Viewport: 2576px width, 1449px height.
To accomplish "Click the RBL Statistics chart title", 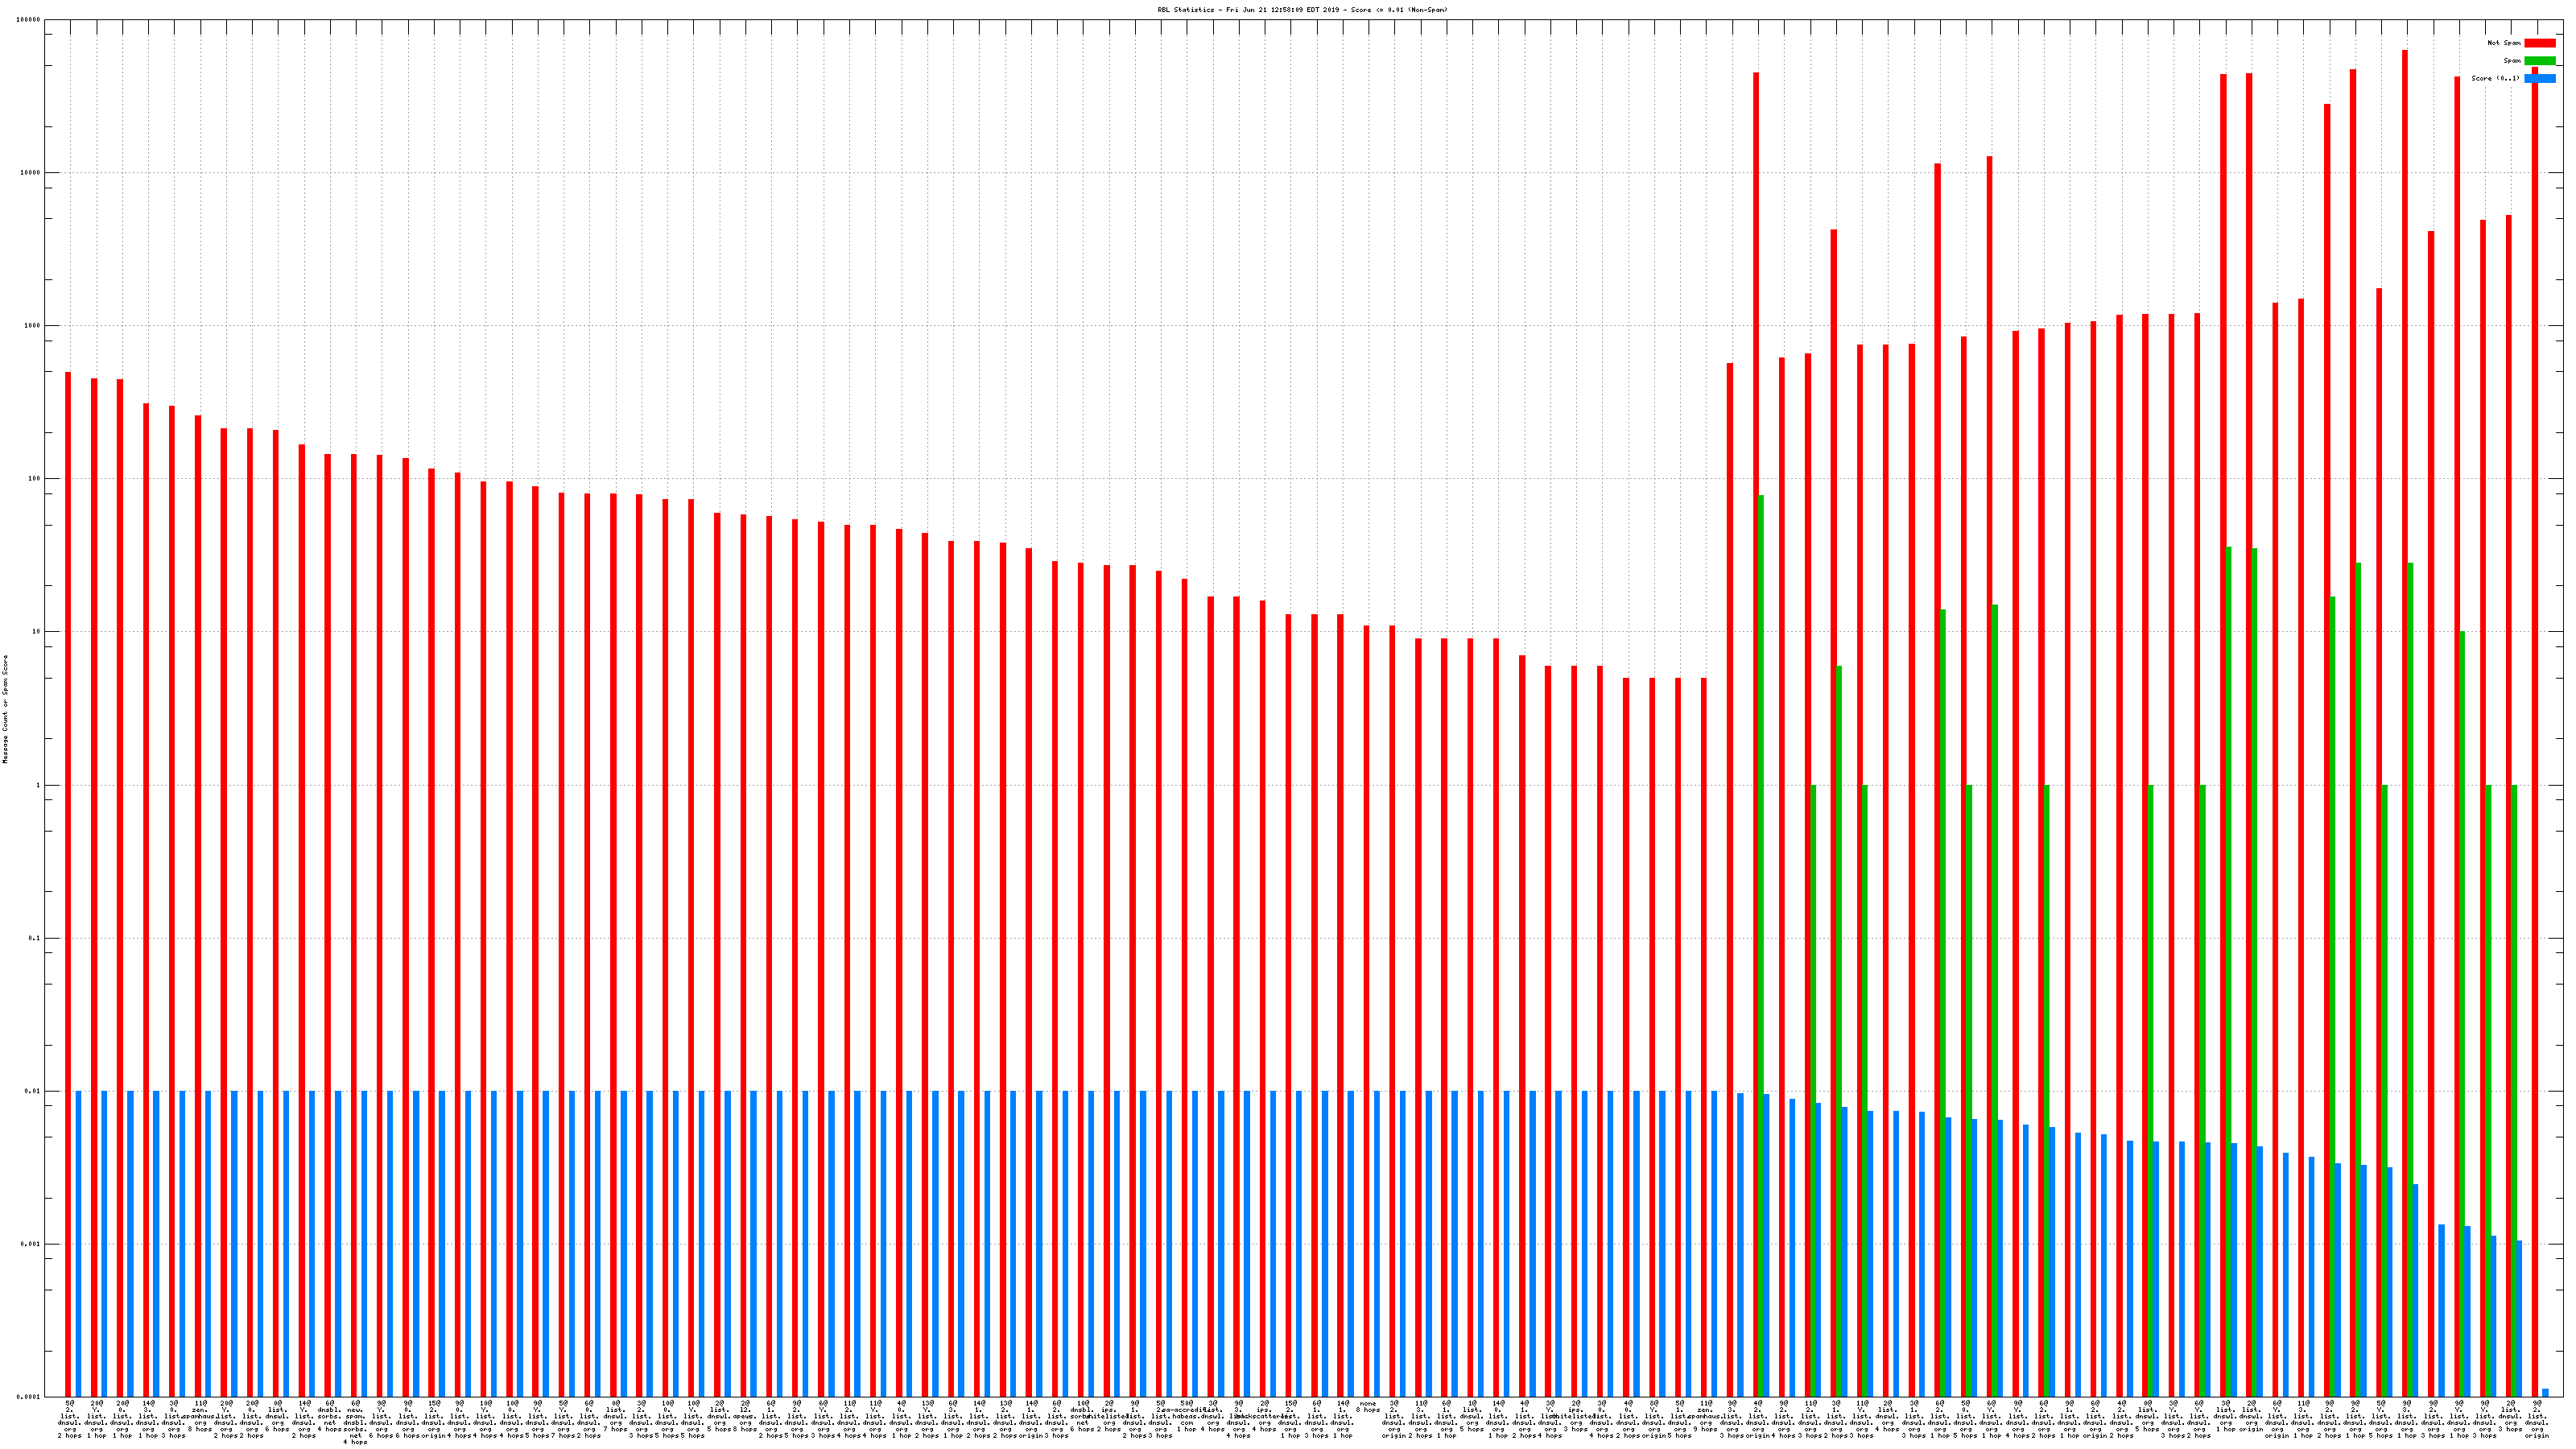I will [x=1302, y=10].
